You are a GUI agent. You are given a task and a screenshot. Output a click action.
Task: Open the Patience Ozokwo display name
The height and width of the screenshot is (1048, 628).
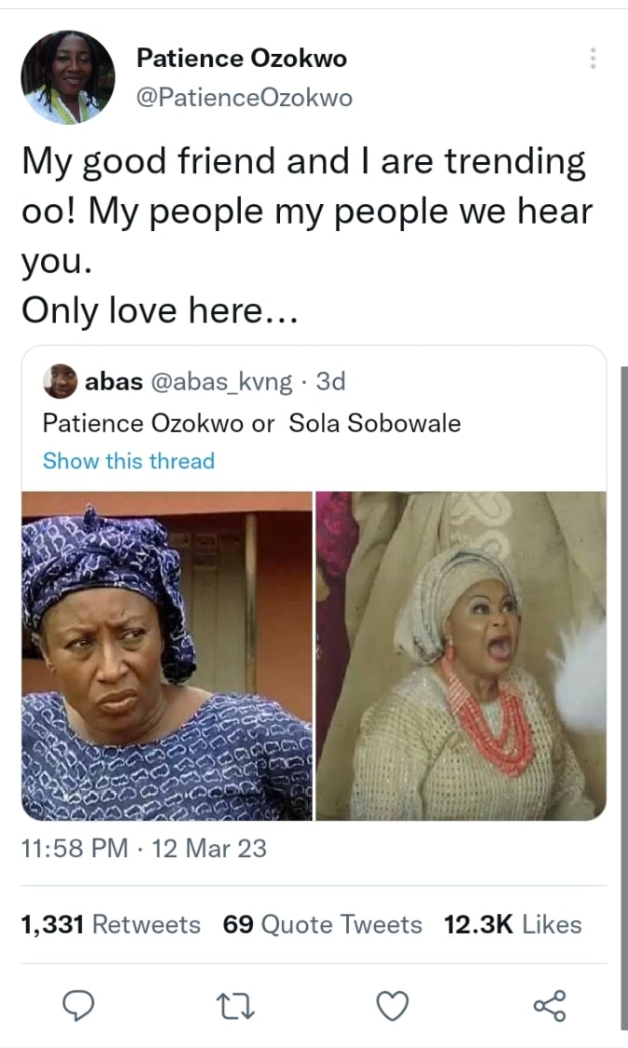[241, 58]
